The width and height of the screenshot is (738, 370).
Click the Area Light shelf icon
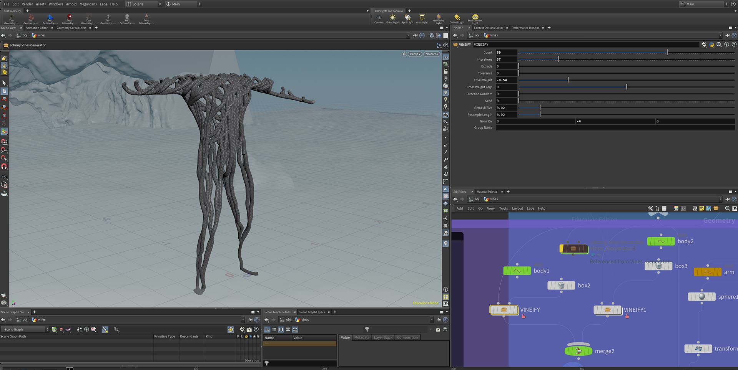[x=422, y=18]
